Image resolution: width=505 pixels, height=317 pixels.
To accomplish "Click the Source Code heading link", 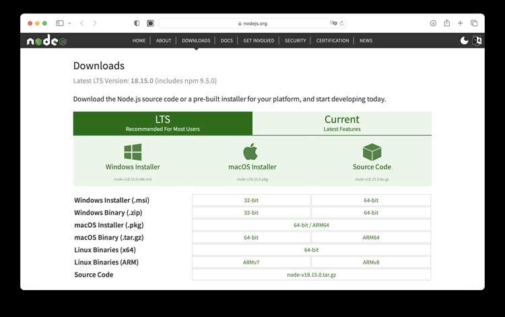I will 372,167.
